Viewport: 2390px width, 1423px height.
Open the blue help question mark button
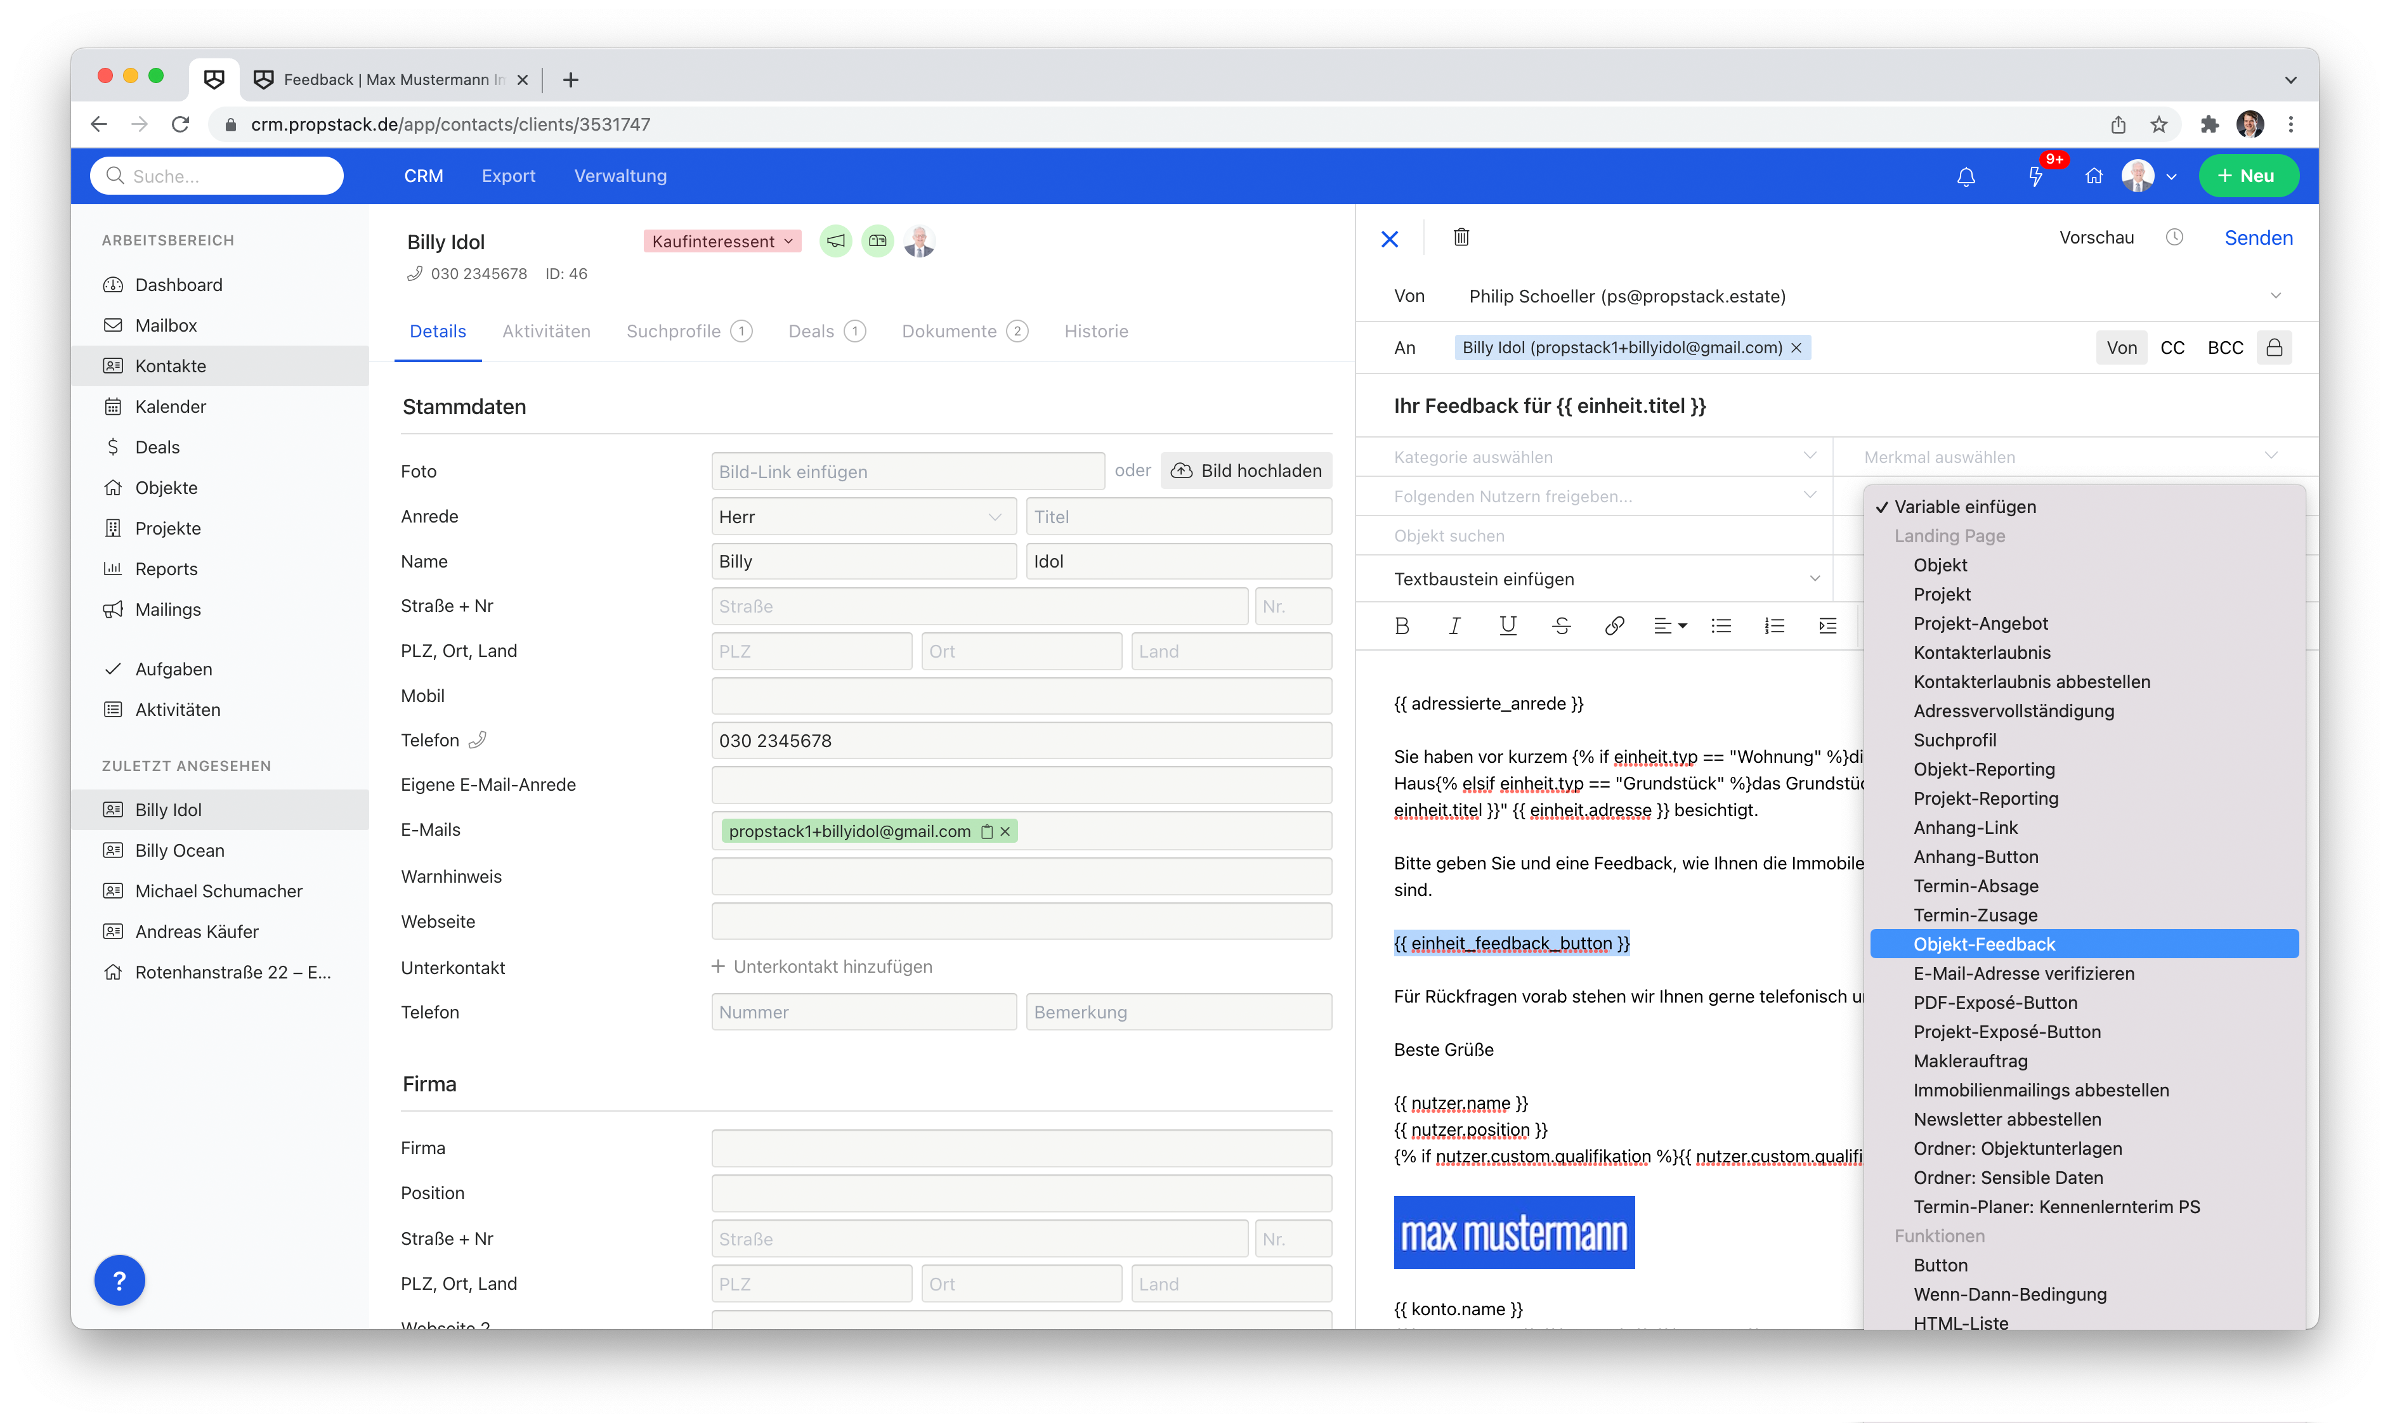coord(119,1280)
